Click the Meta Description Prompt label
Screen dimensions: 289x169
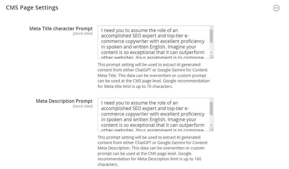click(x=64, y=101)
